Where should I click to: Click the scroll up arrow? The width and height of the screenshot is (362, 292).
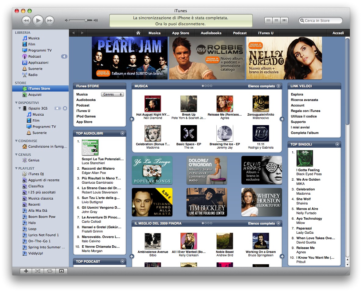pos(347,260)
